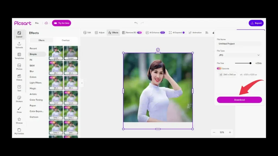
Task: Collapse the effects side panel
Action: 82,83
